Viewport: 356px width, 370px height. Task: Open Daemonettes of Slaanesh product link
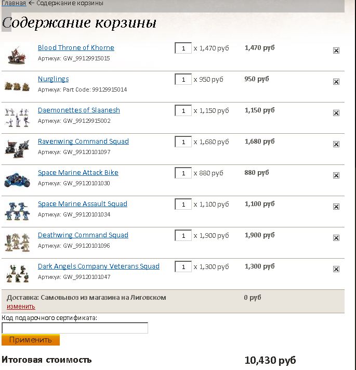[x=79, y=110]
